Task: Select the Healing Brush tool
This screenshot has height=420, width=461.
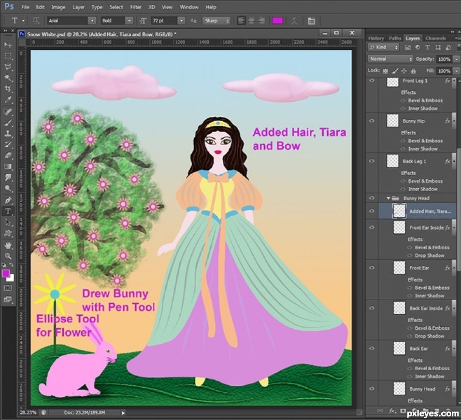Action: click(x=8, y=112)
